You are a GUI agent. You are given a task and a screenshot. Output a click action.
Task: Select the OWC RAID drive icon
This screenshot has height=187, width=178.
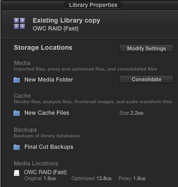pyautogui.click(x=17, y=173)
